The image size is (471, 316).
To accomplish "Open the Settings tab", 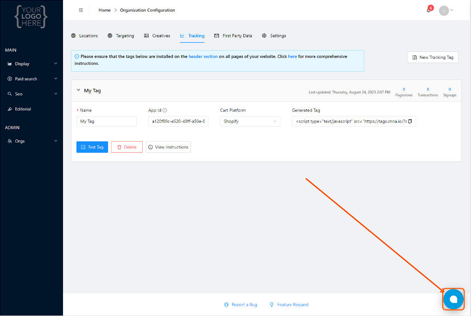I will (274, 36).
